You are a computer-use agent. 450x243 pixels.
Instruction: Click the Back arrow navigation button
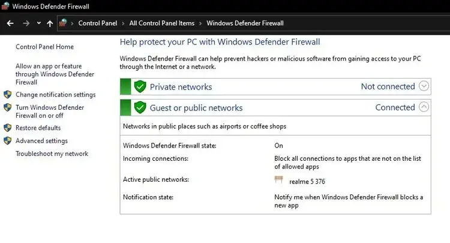coord(10,23)
